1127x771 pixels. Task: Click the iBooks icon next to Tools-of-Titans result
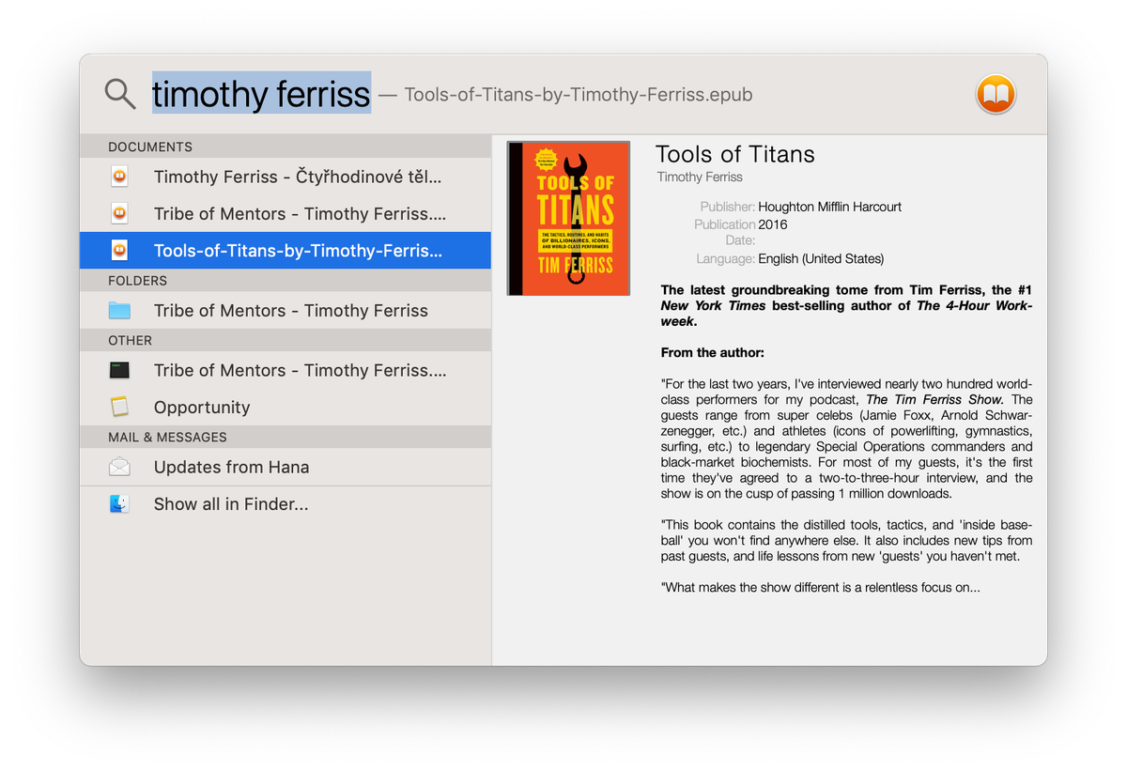click(x=119, y=250)
